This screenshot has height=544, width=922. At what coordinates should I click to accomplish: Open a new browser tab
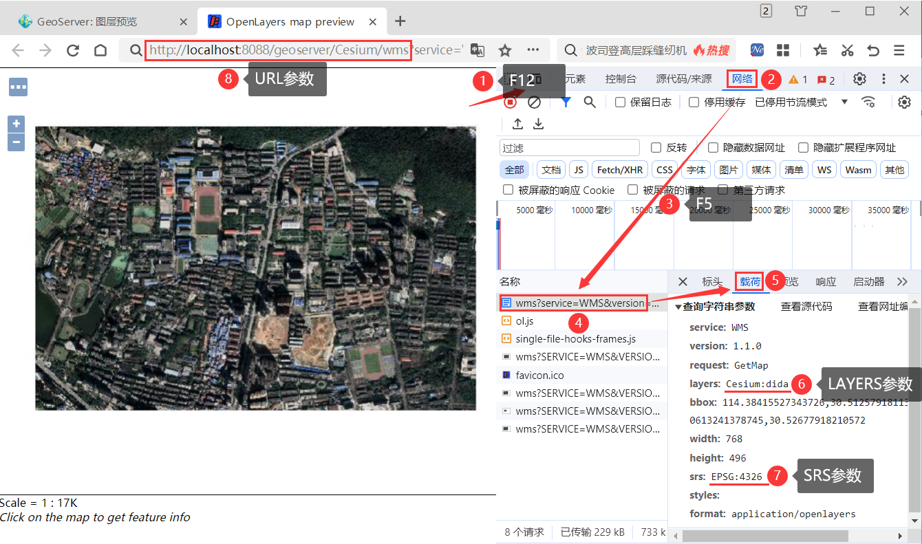point(400,21)
